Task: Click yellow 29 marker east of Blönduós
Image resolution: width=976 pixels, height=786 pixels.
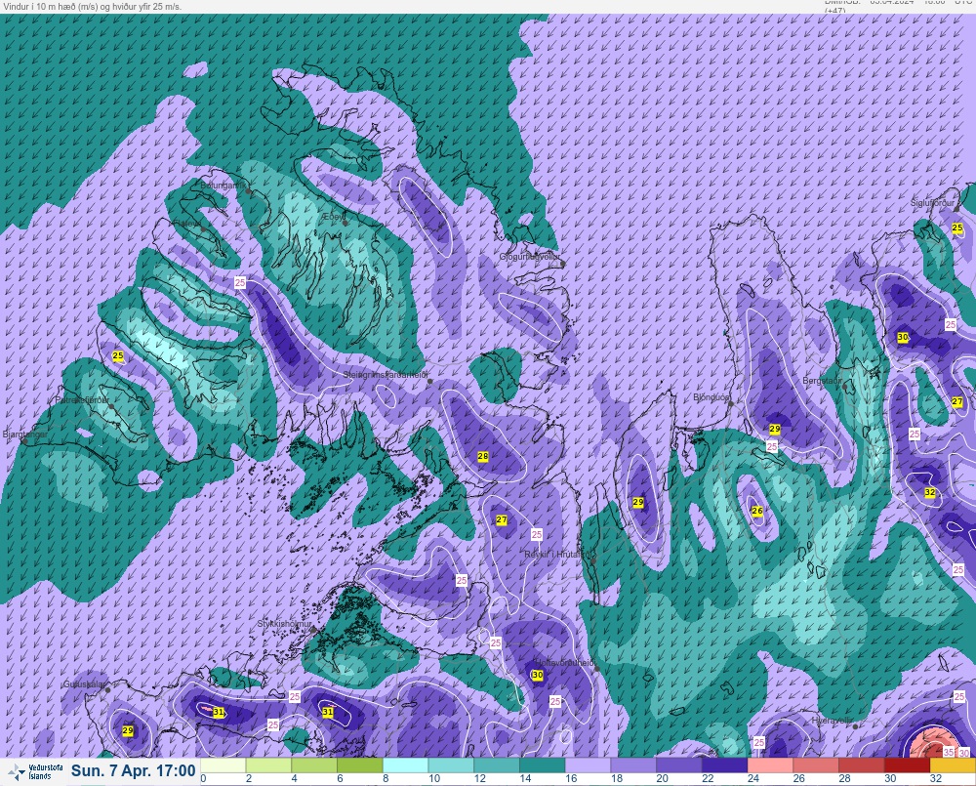Action: point(775,429)
